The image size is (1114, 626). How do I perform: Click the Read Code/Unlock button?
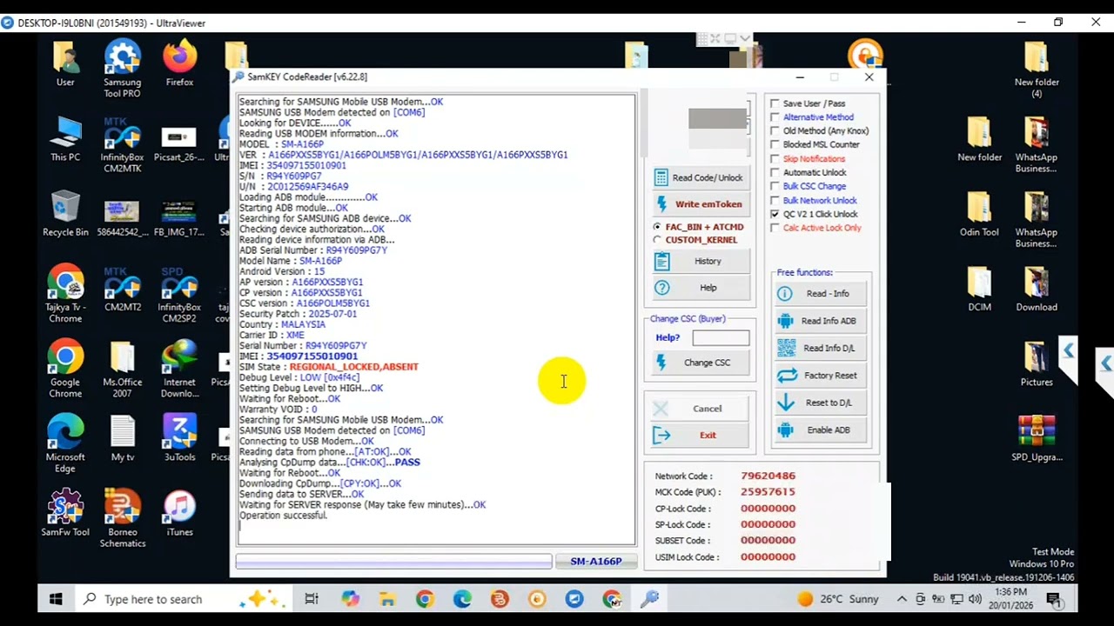700,177
